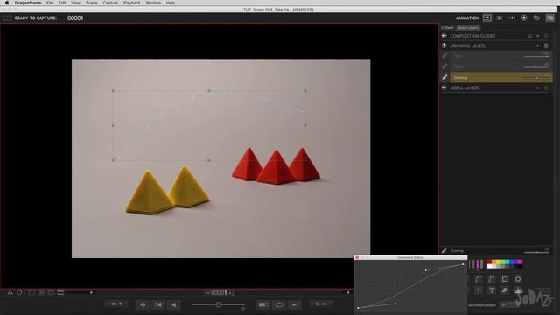
Task: Click the upper-right anchor point of the Increment Editor curve
Action: [x=463, y=264]
